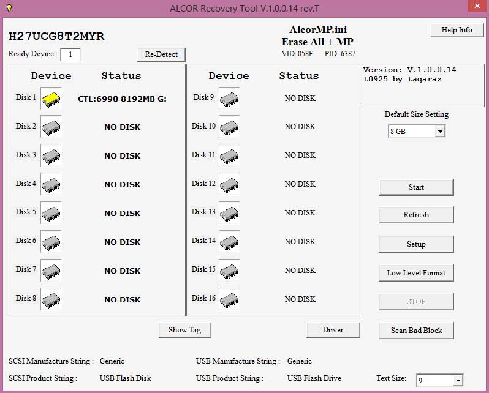
Task: Click the USB Flash Disk product string
Action: click(126, 378)
